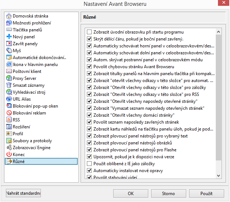Uncheck Skrýt dělící čáru option
The image size is (230, 202).
tap(89, 39)
